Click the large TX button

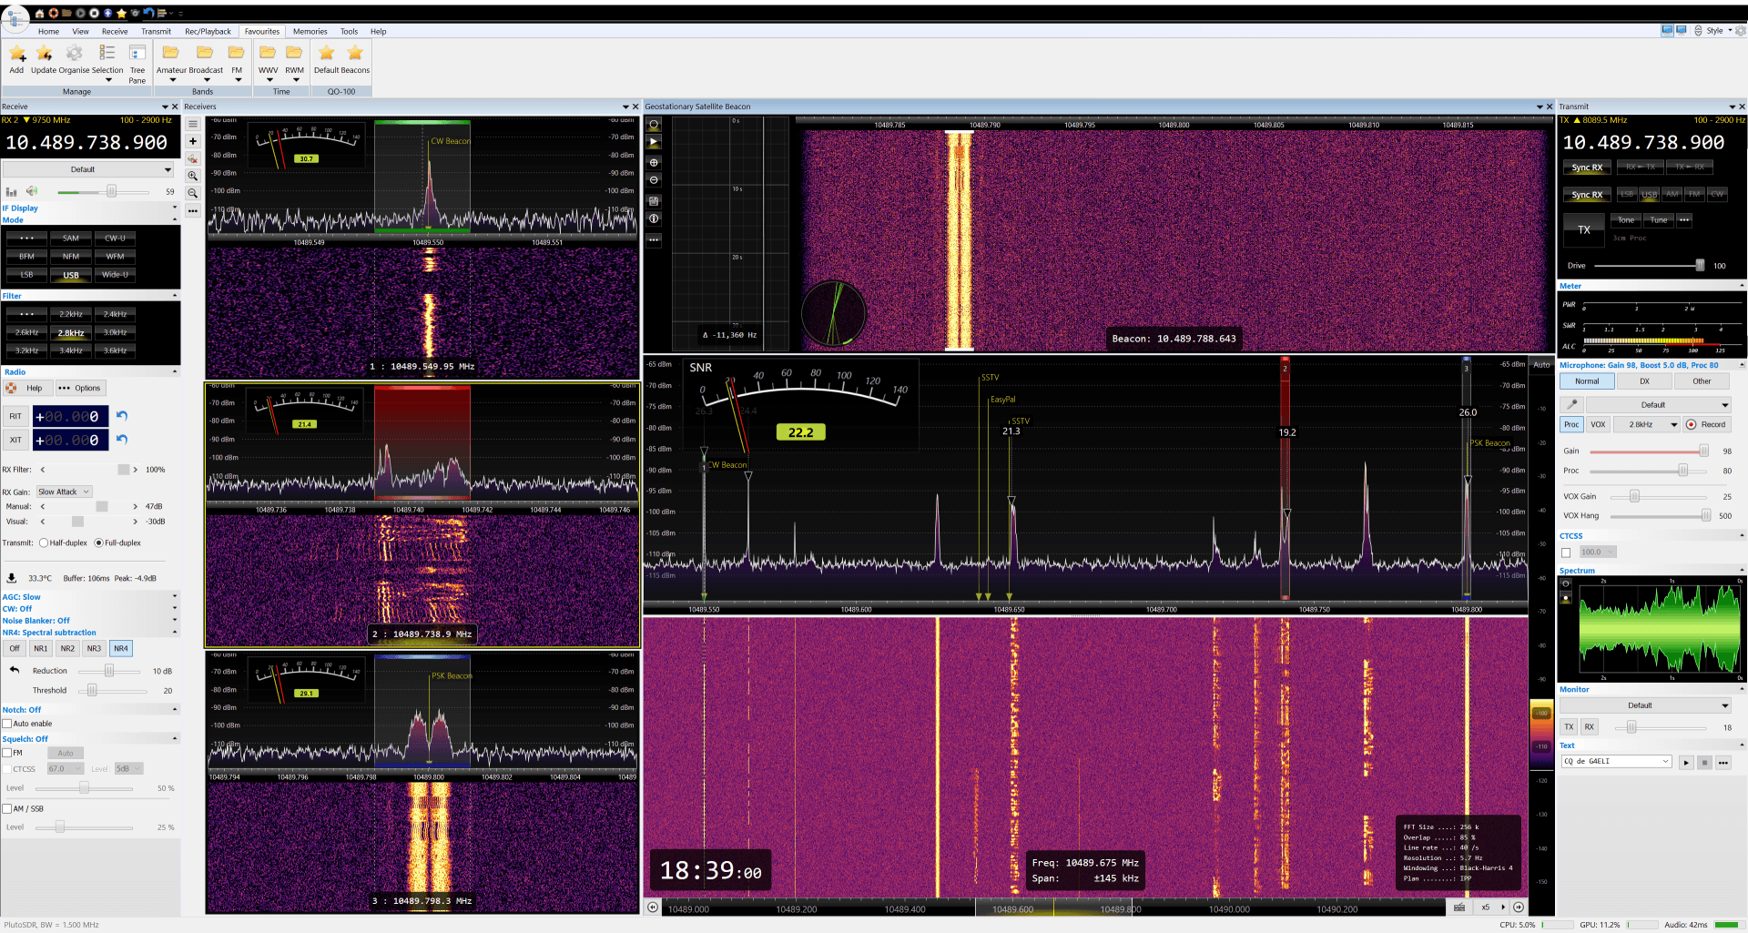pos(1584,230)
